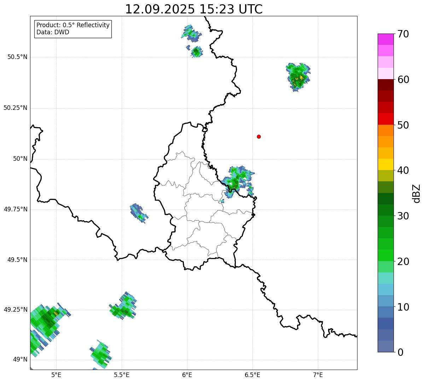Pick the magenta swatch at colorbar top
Image resolution: width=425 pixels, height=382 pixels.
(385, 39)
